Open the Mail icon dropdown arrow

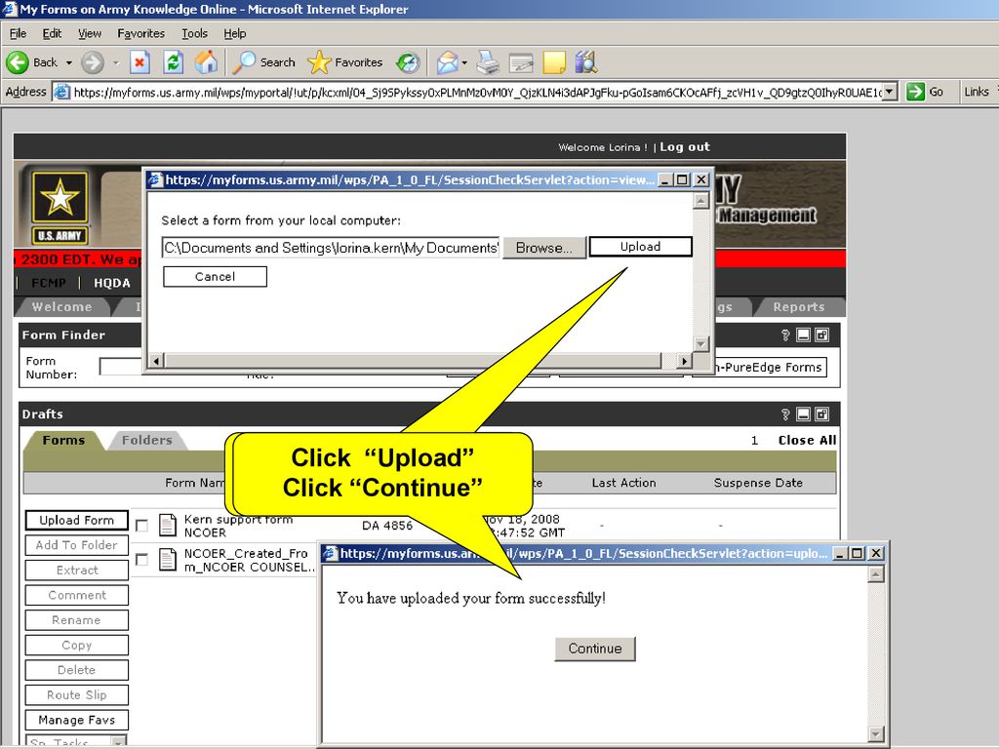463,62
